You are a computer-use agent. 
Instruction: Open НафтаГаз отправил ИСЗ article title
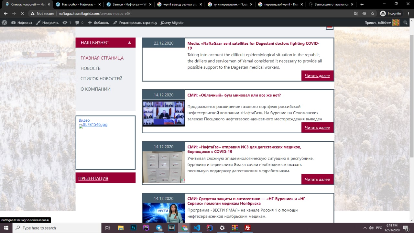(x=244, y=149)
